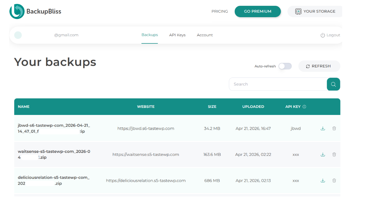This screenshot has height=197, width=381.
Task: Click the trash icon for the jbwd backup
Action: point(334,128)
